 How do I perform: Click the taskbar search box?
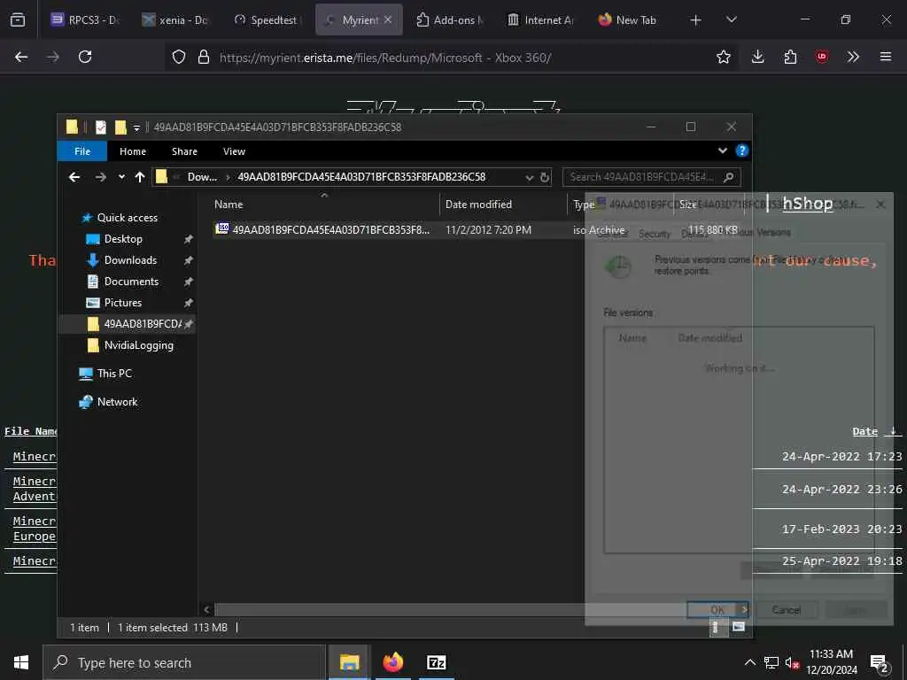pyautogui.click(x=184, y=662)
